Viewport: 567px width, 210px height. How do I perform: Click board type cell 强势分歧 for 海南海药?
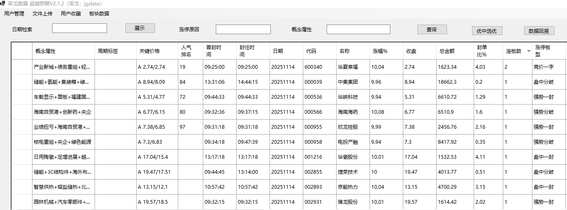(x=549, y=112)
